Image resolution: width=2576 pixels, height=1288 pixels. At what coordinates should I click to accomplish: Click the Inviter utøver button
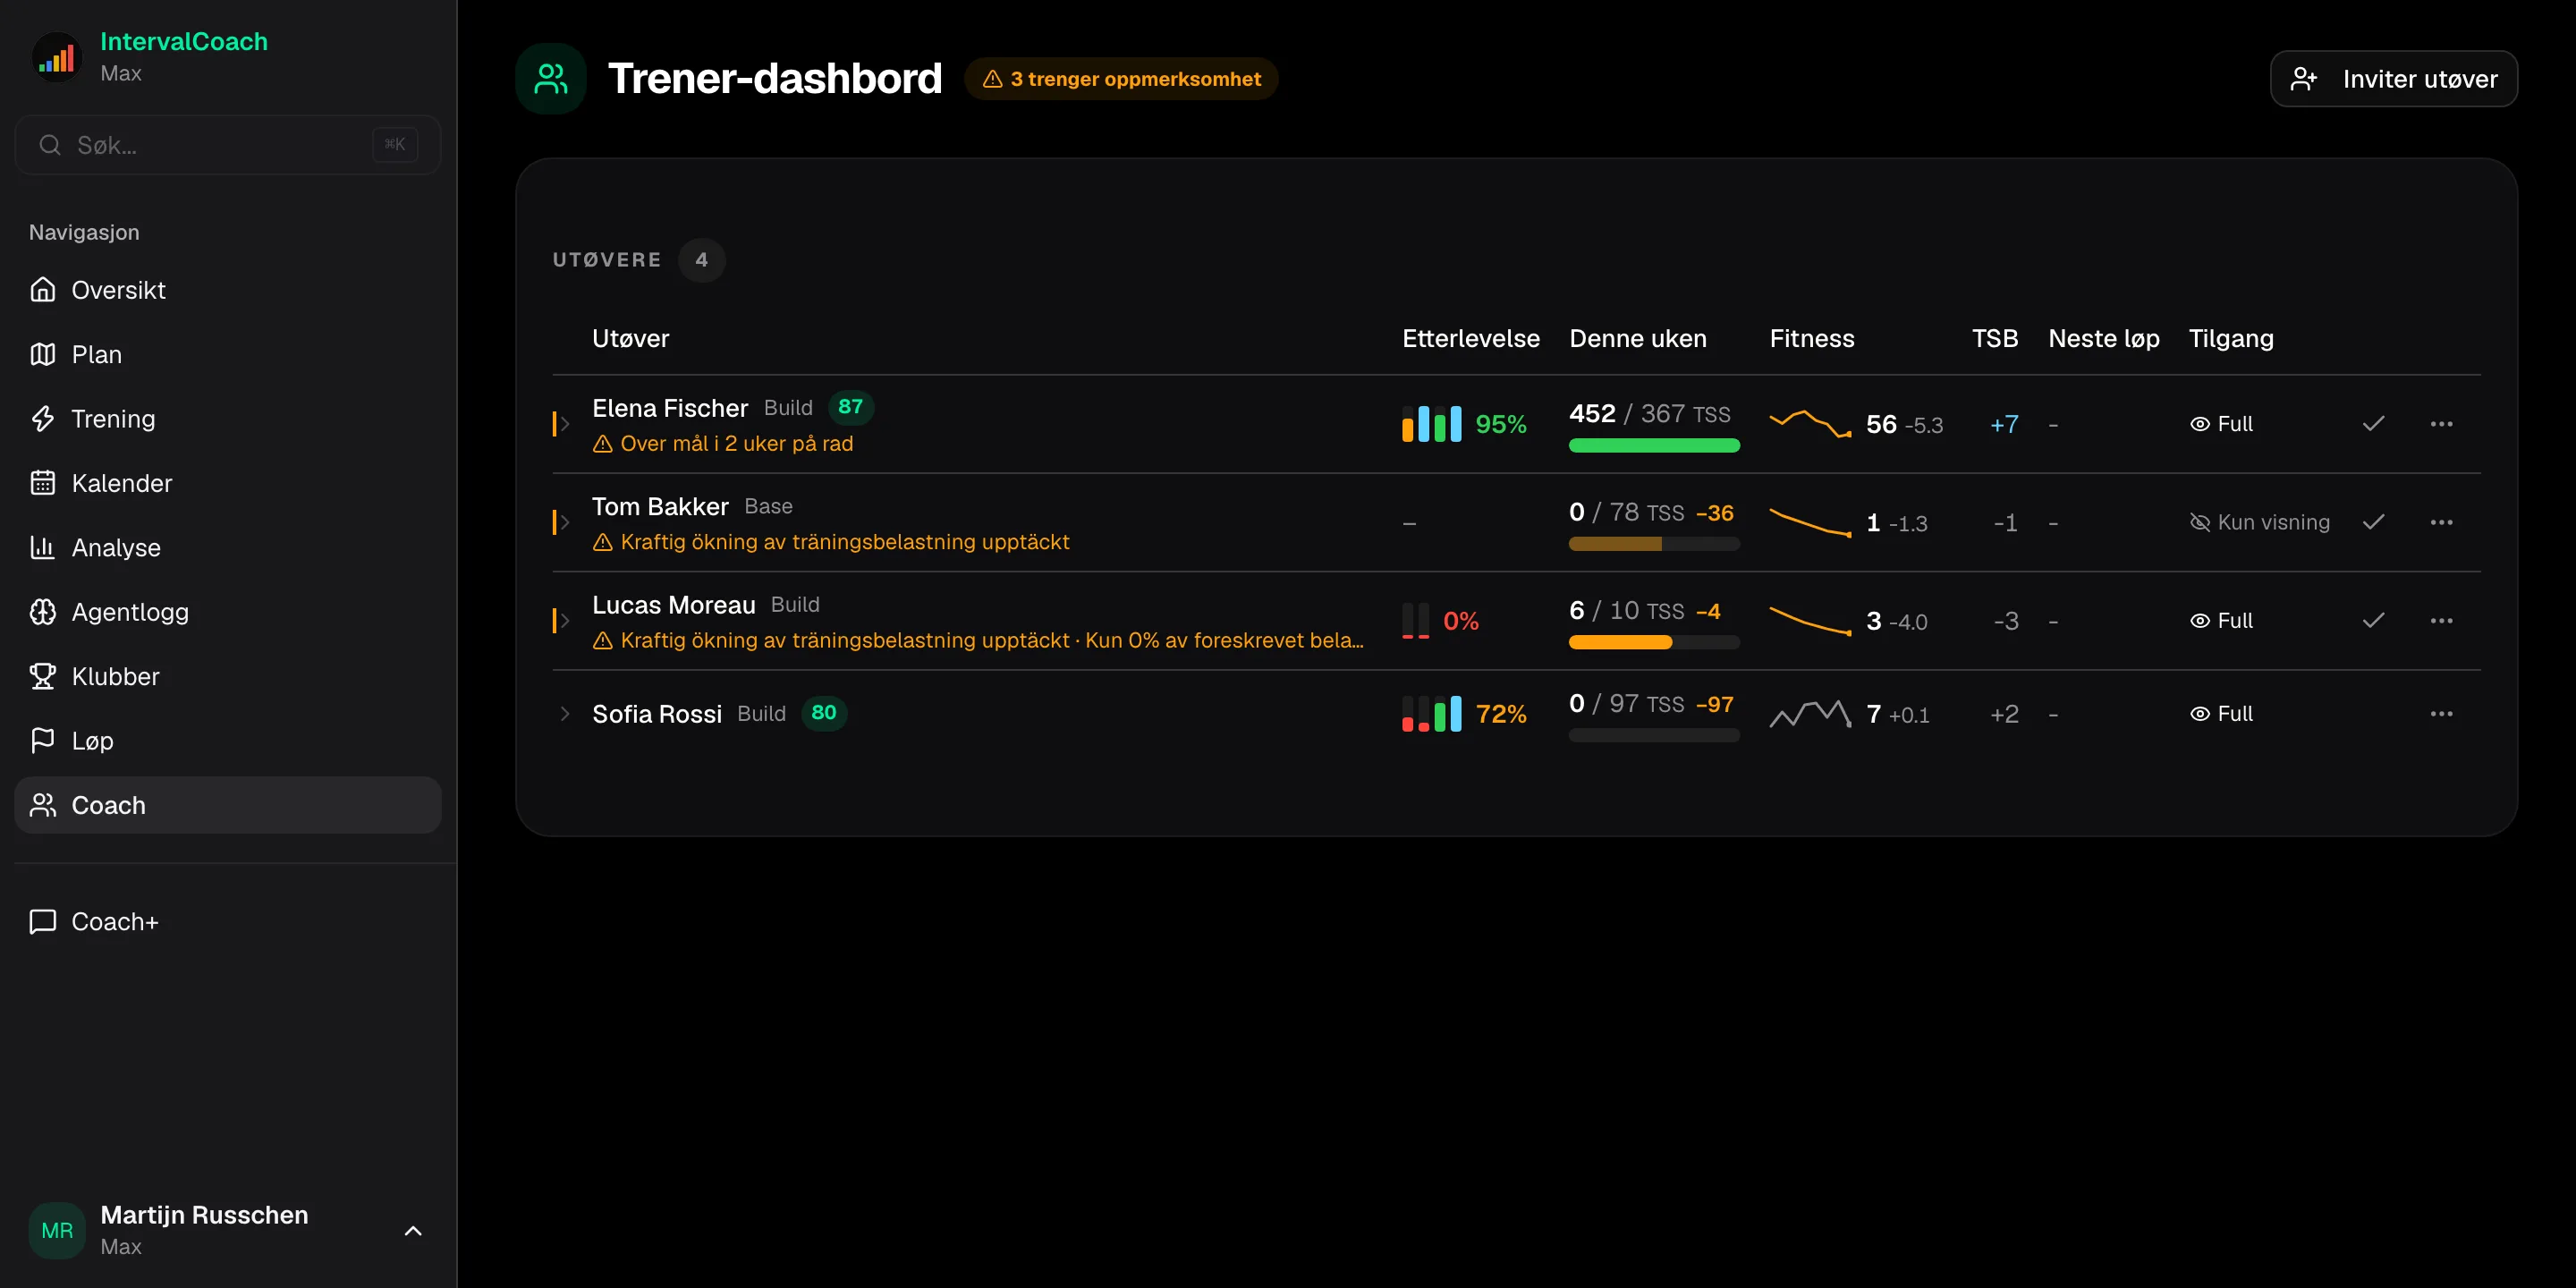(x=2393, y=79)
